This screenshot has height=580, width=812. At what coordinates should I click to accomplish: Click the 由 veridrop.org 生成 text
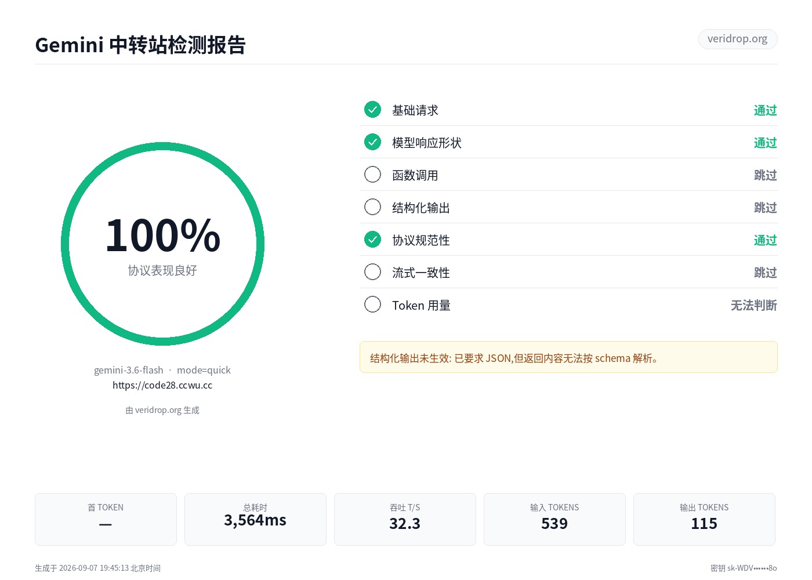click(x=162, y=410)
